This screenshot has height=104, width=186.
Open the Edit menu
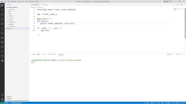pyautogui.click(x=9, y=1)
